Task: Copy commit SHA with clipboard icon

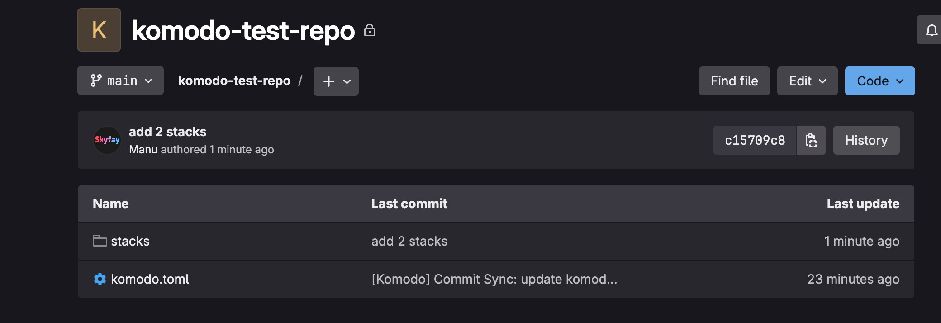Action: click(x=811, y=140)
